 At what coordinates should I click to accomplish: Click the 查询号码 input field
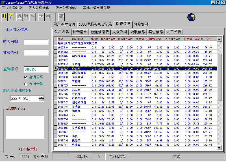[x=36, y=70]
